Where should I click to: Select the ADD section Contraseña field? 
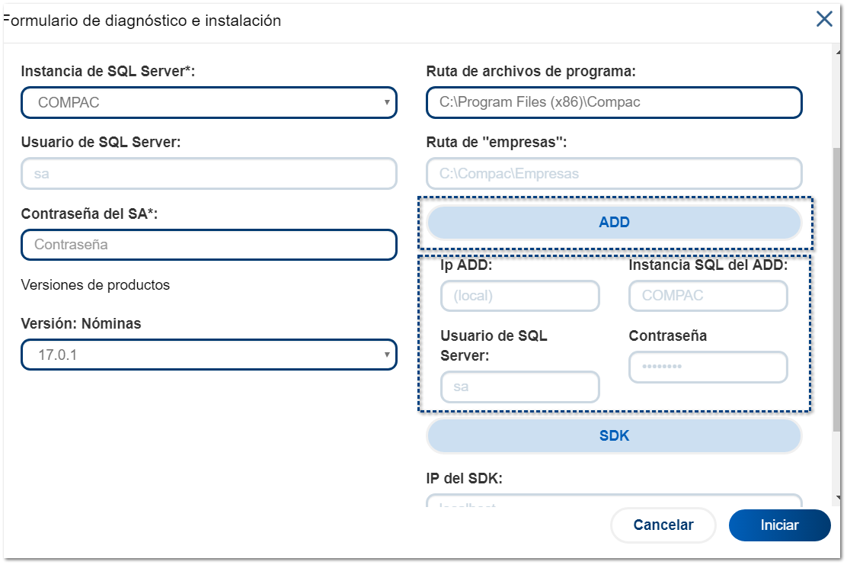point(708,367)
